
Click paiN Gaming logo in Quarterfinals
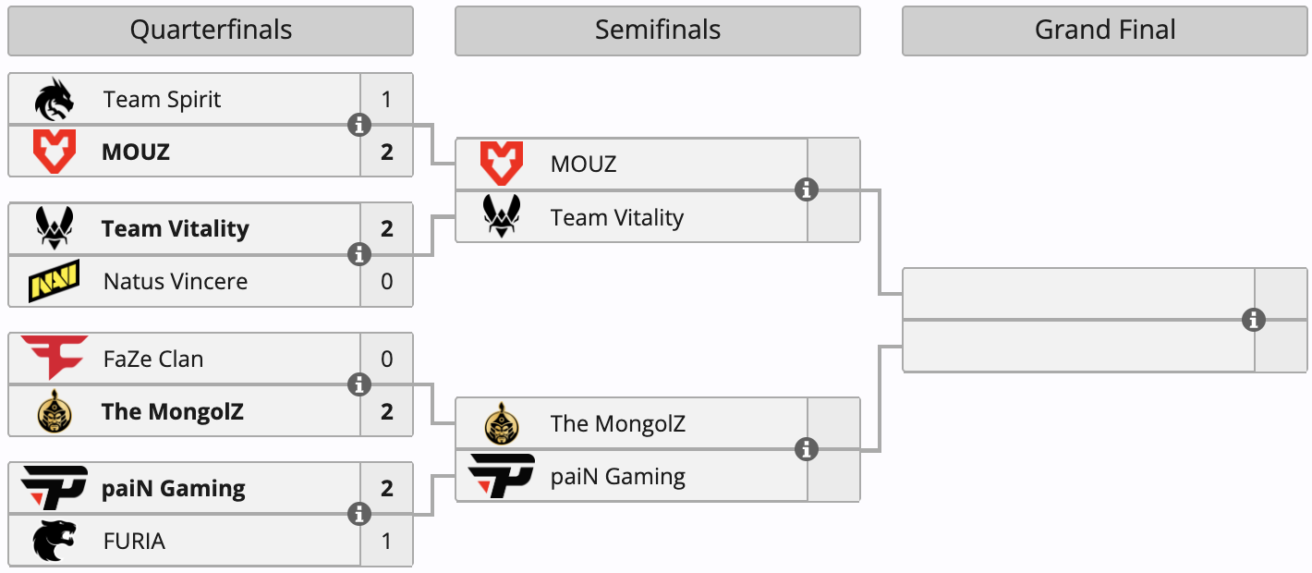(54, 488)
